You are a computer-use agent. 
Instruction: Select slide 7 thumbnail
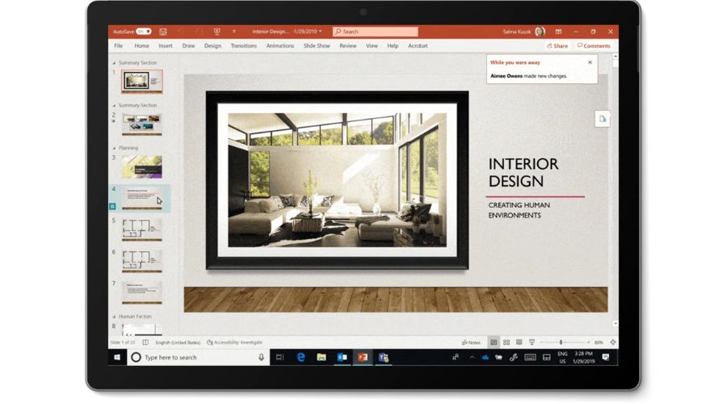tap(142, 292)
